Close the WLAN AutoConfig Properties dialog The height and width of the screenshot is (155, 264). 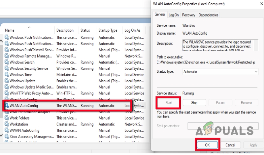[x=261, y=4]
